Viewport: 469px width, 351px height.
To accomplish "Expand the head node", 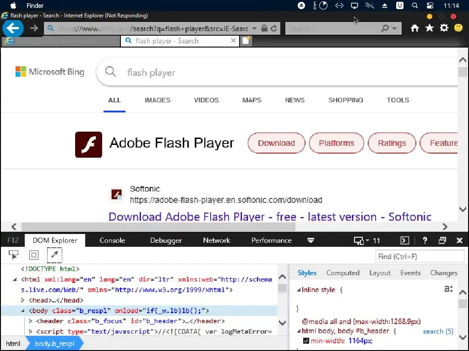I will tap(23, 300).
